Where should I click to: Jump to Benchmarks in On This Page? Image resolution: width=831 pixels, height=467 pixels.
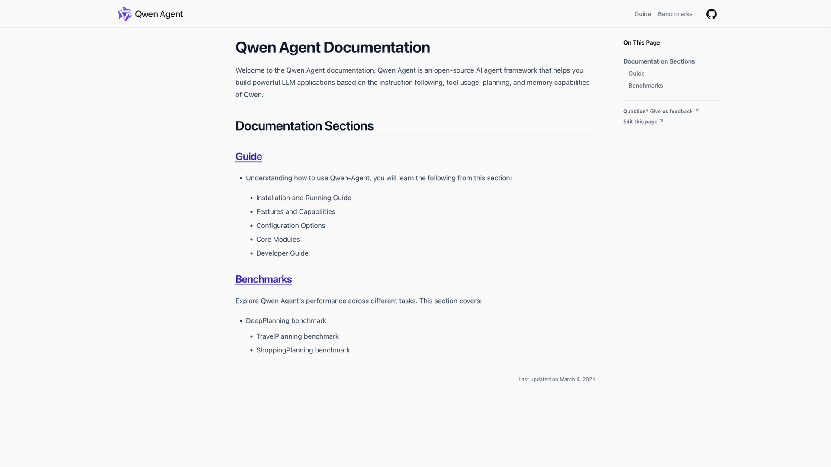coord(645,86)
